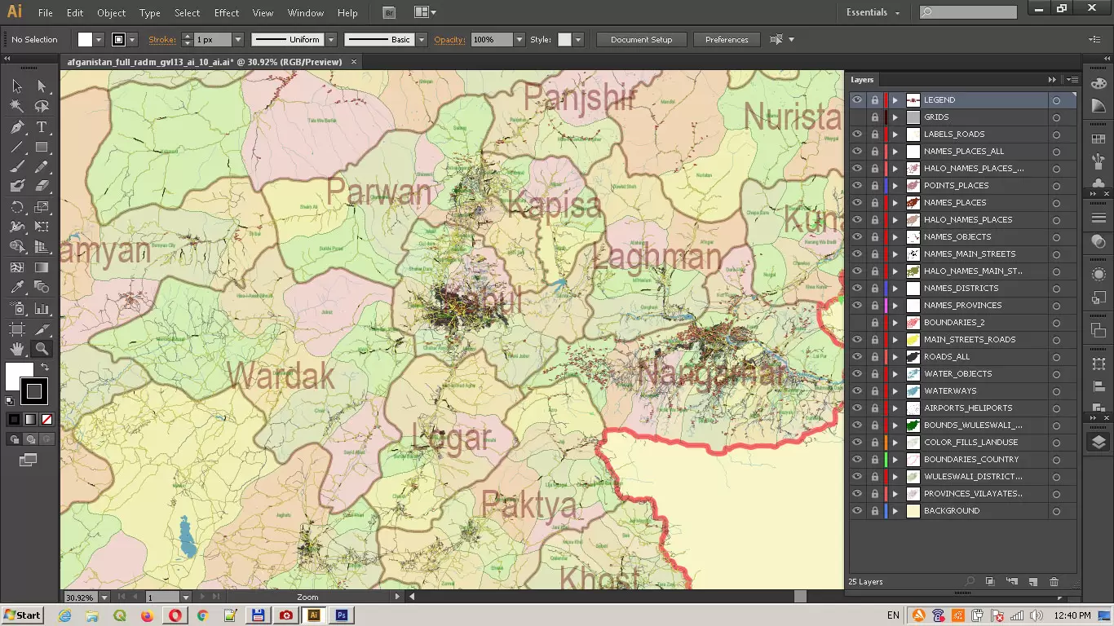This screenshot has height=626, width=1114.
Task: Open Photoshop from the taskbar
Action: 342,615
